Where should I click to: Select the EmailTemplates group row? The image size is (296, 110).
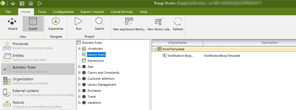tap(224, 49)
